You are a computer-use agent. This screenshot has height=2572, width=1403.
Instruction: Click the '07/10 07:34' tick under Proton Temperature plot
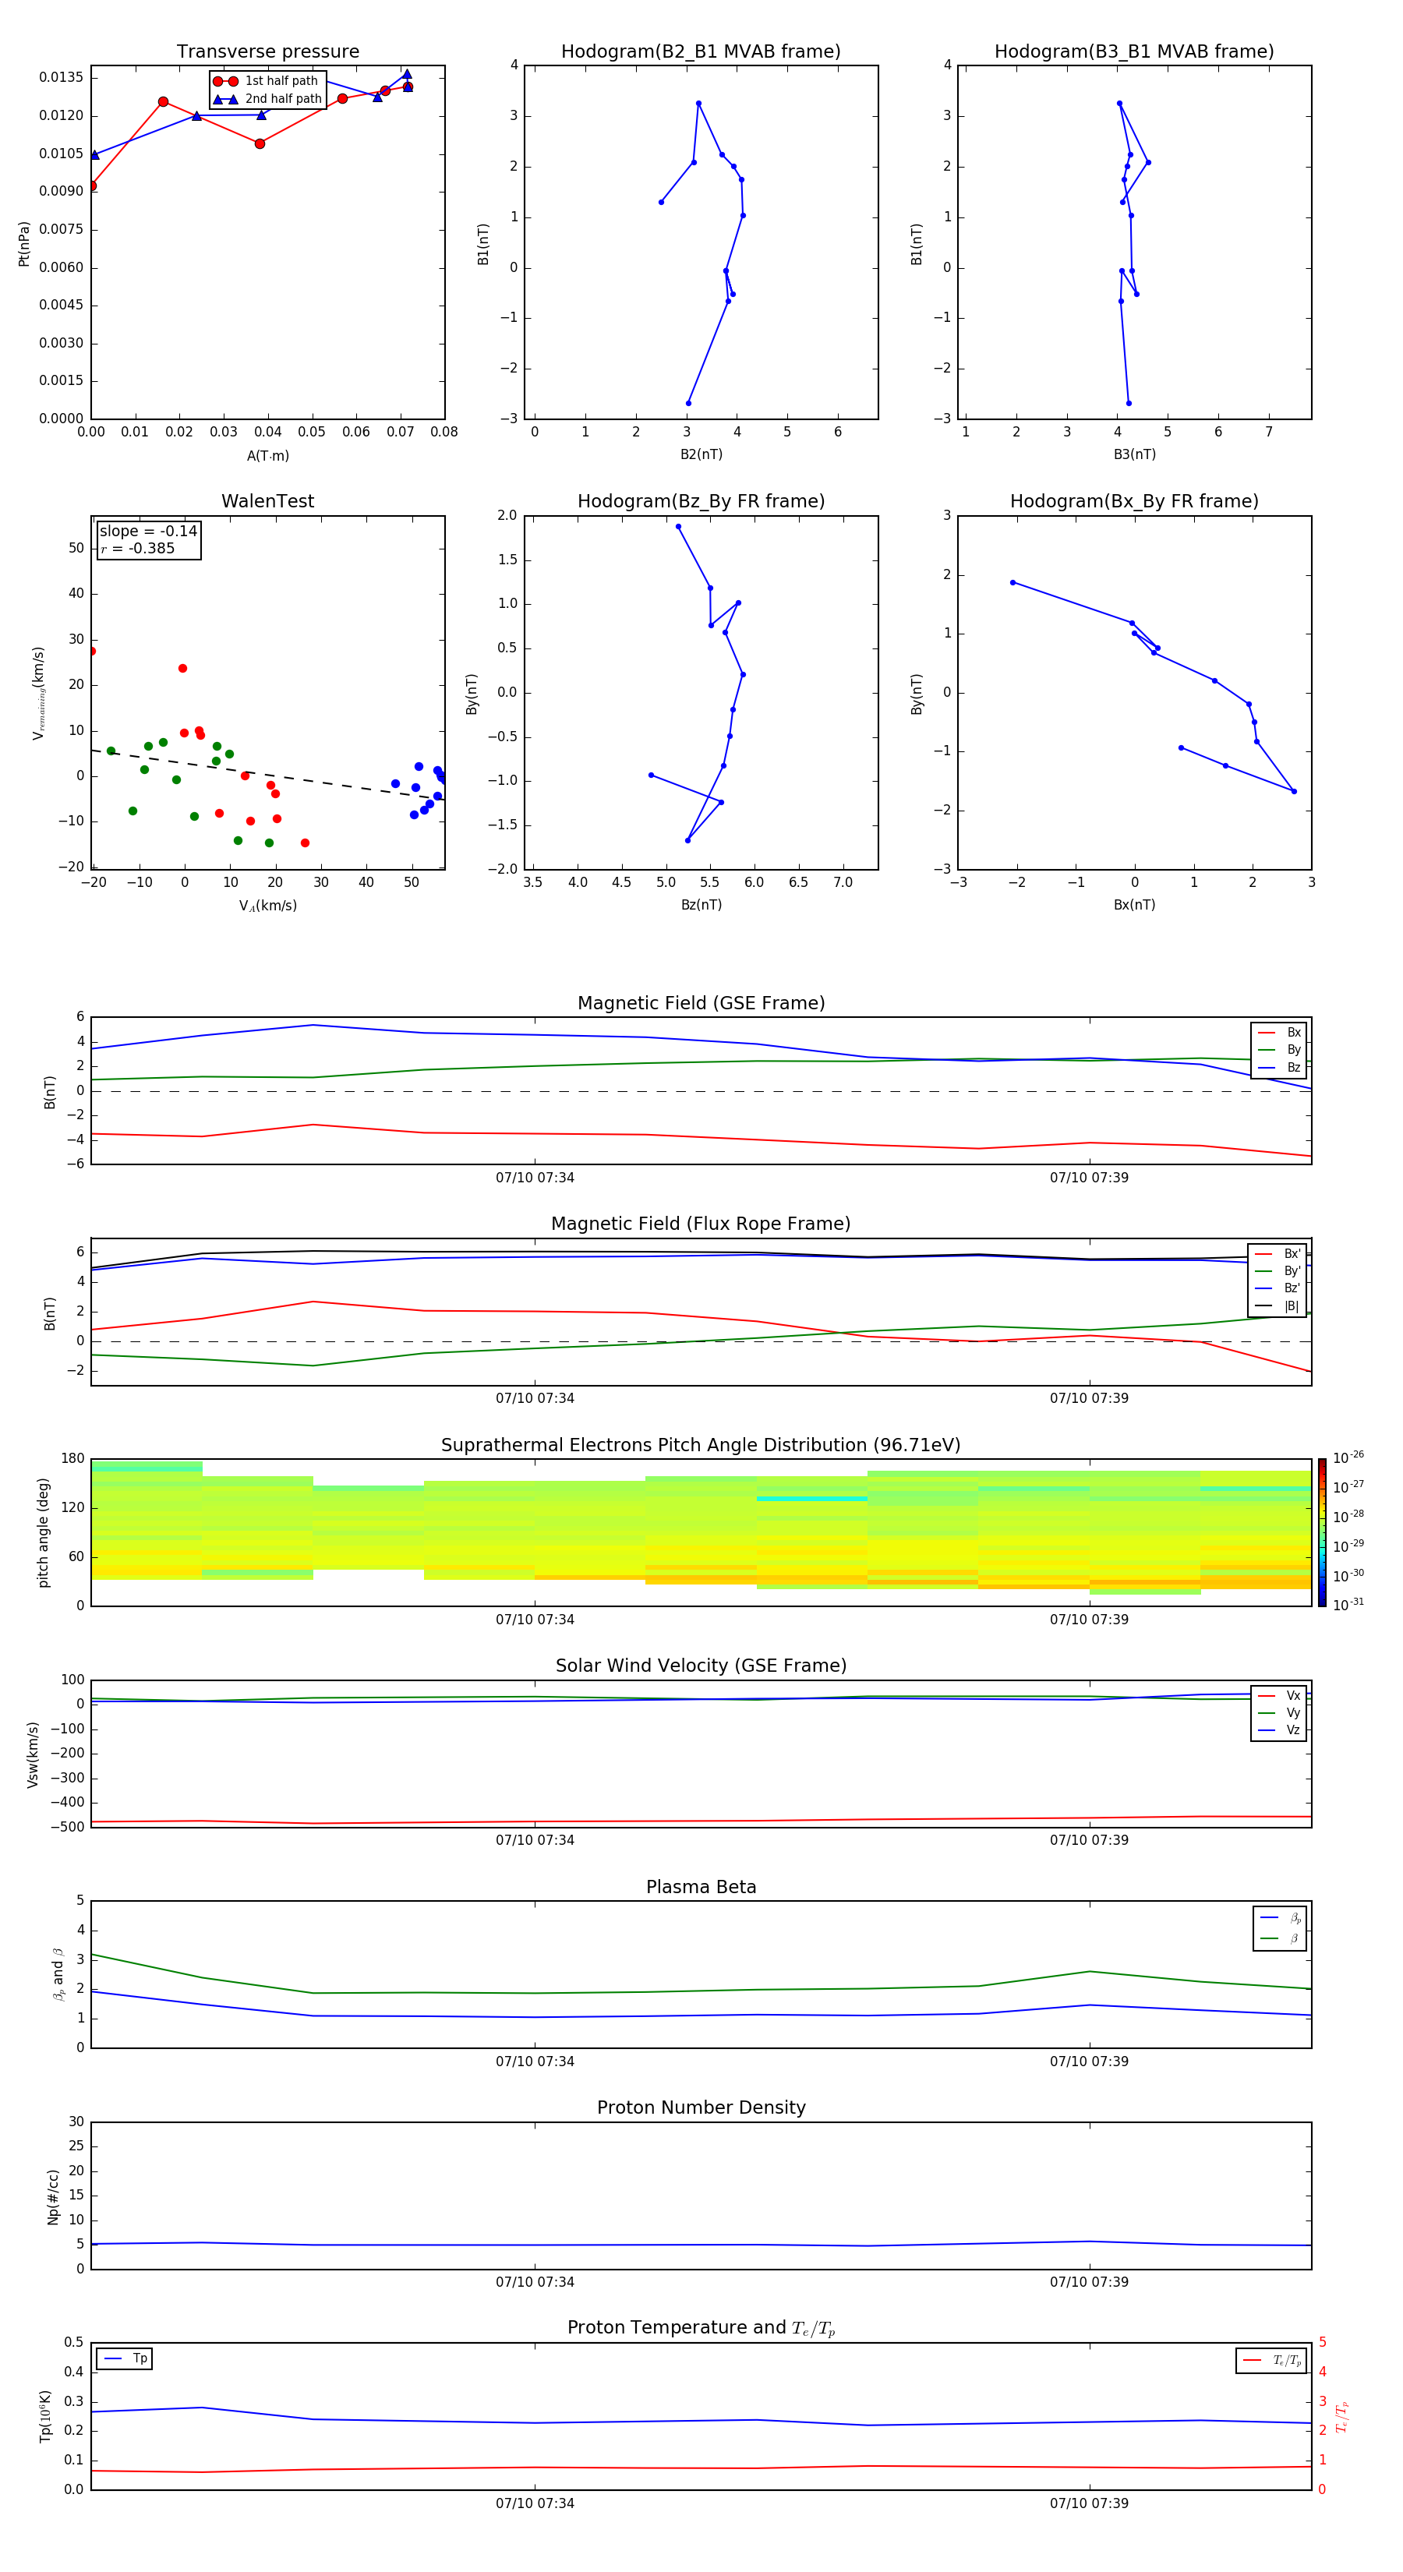coord(535,2503)
